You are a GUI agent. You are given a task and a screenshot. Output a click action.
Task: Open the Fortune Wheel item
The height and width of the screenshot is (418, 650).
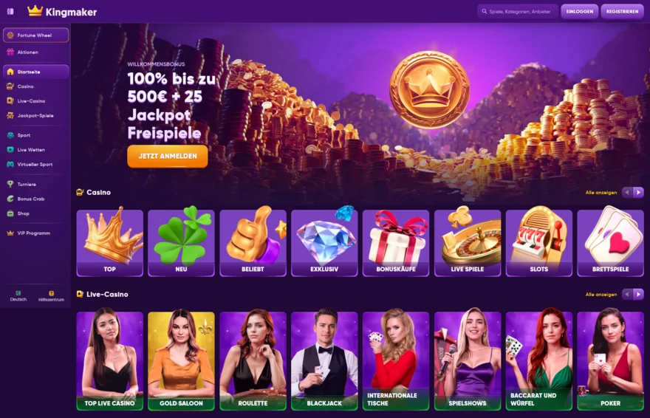pos(35,35)
